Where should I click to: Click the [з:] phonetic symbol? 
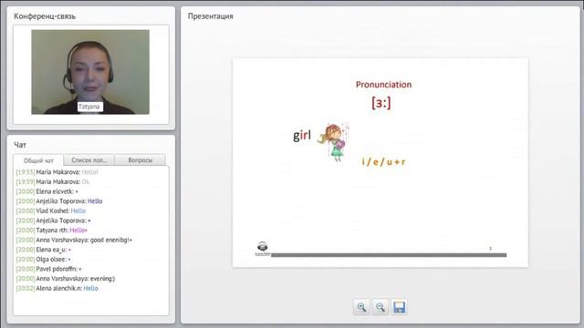(x=381, y=103)
